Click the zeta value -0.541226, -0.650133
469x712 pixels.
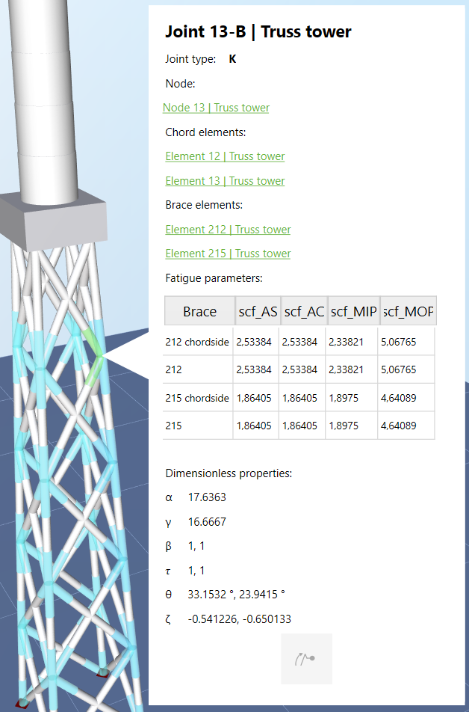pyautogui.click(x=240, y=619)
